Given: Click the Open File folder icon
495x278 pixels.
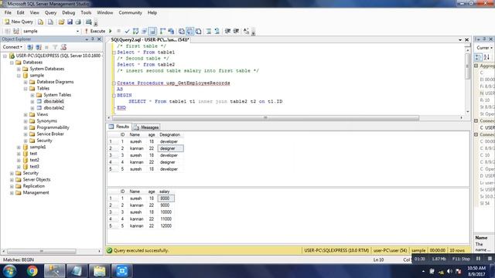Looking at the screenshot, I should click(61, 22).
